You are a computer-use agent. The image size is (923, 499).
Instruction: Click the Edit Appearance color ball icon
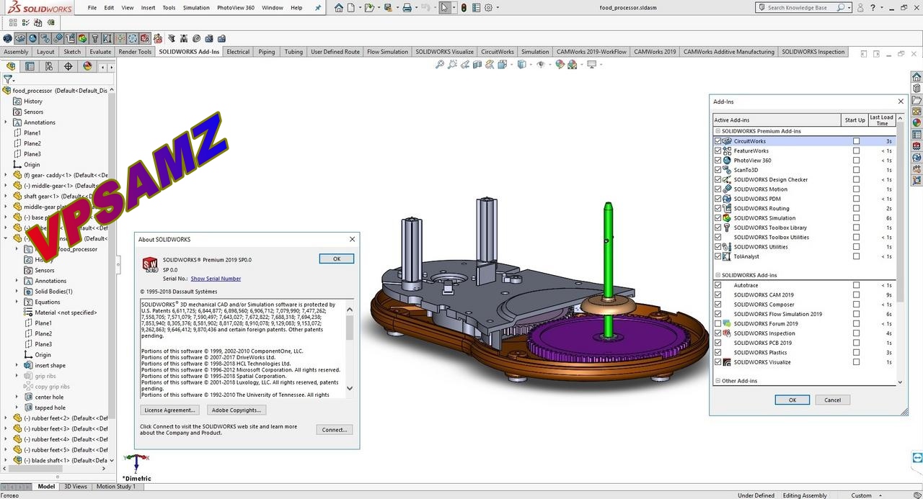[560, 64]
